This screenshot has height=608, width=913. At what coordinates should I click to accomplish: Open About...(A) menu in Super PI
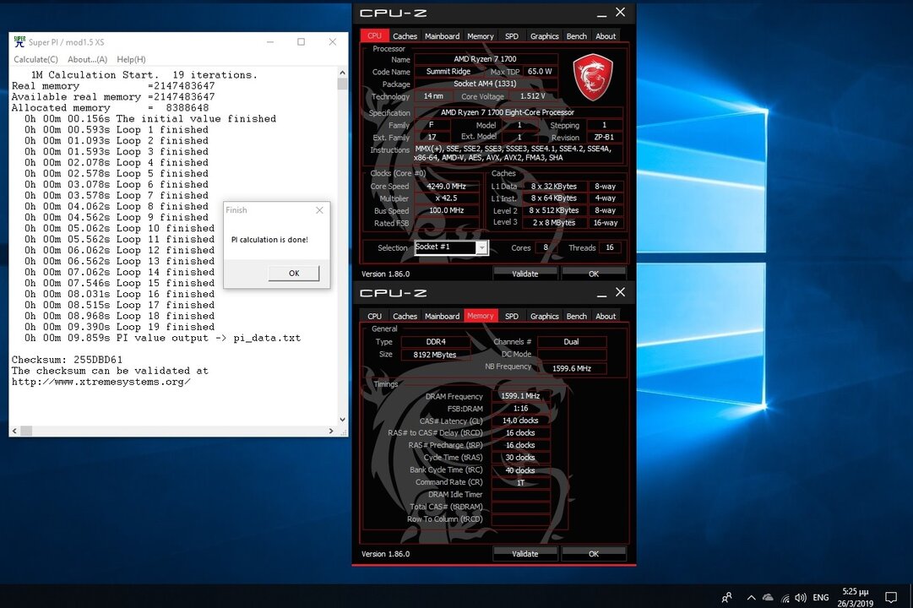(87, 59)
